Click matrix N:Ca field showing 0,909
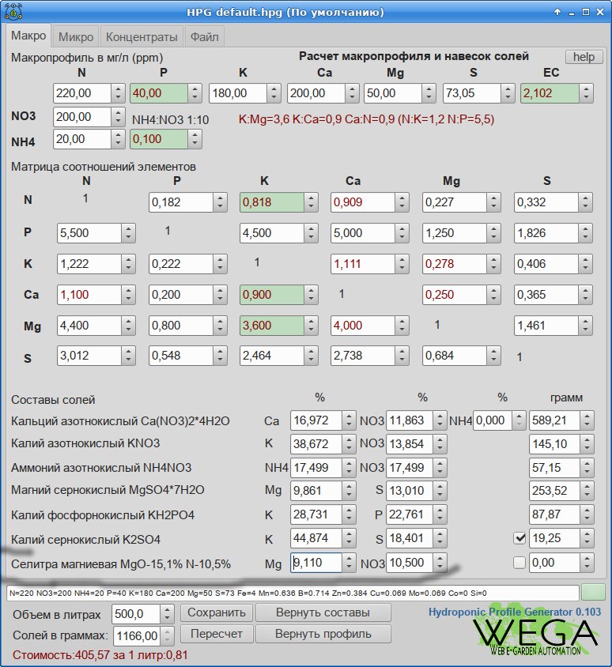Viewport: 612px width, 667px height. pyautogui.click(x=363, y=202)
